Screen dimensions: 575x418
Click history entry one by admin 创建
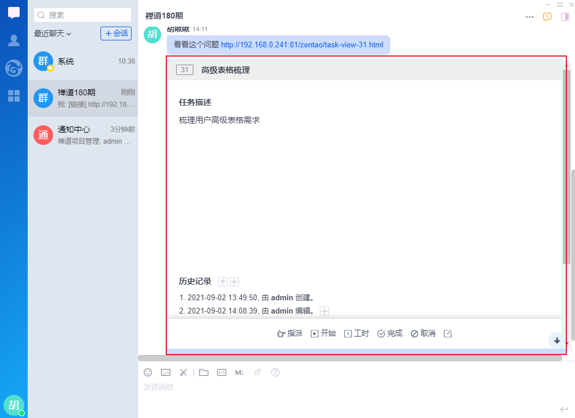(247, 298)
